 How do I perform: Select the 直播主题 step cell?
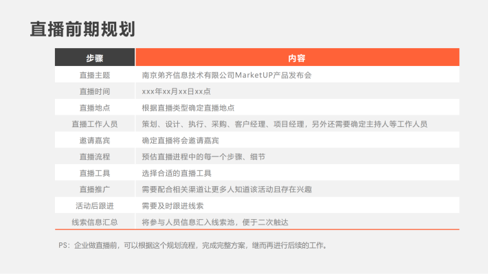[95, 75]
